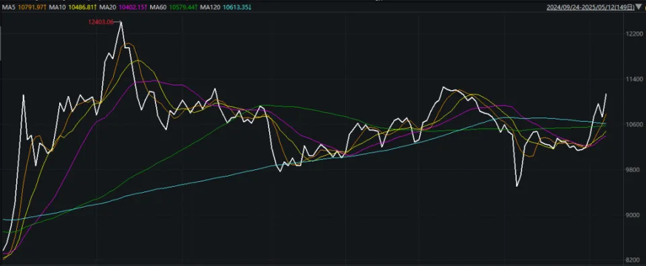Screen dimensions: 646x266
Task: Click the orange MA5 value 10791.97
Action: point(32,7)
